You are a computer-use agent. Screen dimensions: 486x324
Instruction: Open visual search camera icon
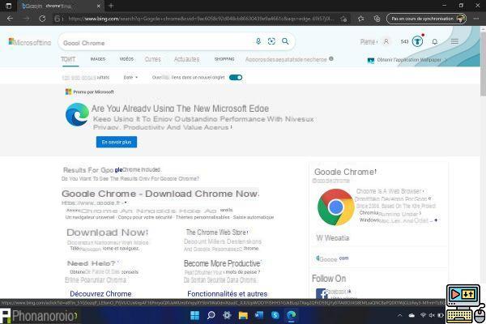(271, 41)
